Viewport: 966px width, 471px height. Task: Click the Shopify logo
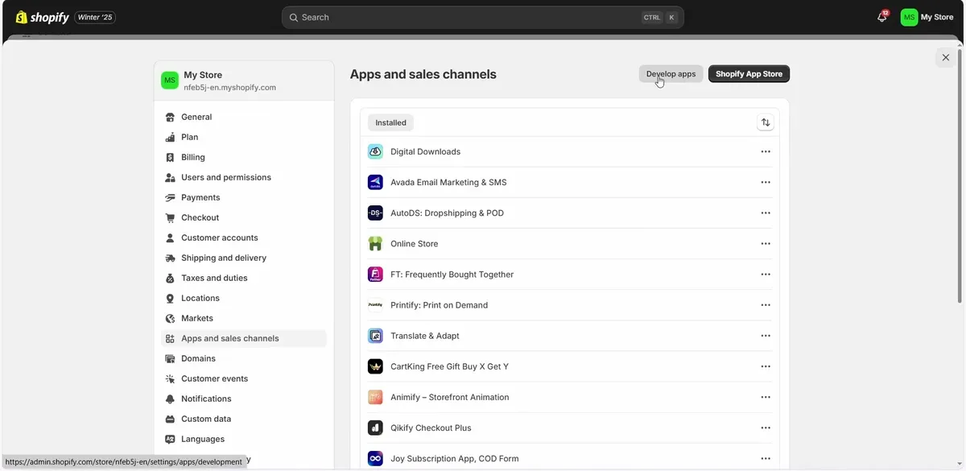[42, 17]
